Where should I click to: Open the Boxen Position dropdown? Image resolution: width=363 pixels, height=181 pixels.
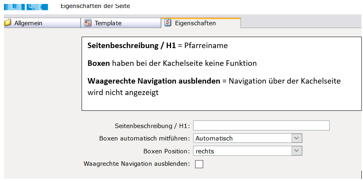[x=248, y=151]
